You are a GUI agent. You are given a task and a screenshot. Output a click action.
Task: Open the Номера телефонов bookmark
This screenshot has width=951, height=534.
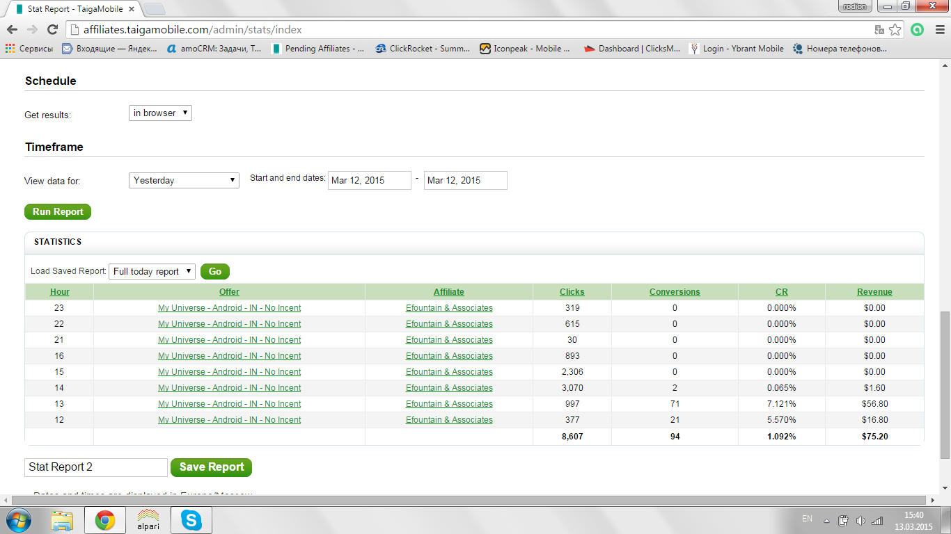pyautogui.click(x=840, y=49)
